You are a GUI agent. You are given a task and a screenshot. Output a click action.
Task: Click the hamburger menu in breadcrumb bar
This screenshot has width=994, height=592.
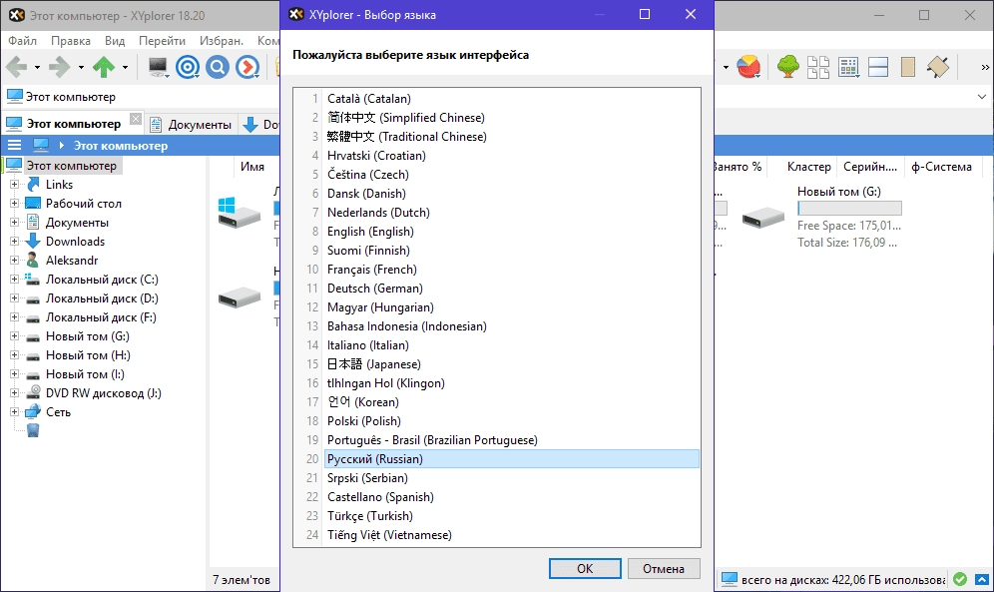click(x=14, y=145)
